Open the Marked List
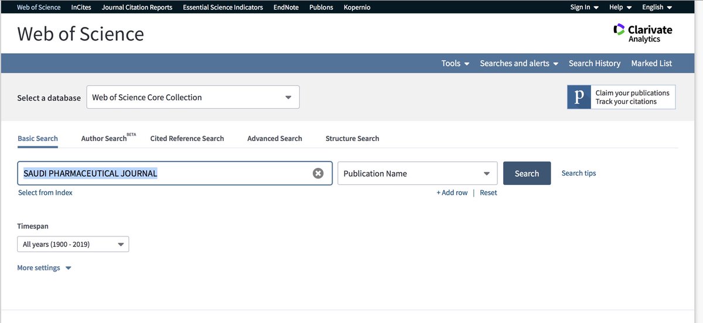The image size is (703, 323). pos(651,63)
